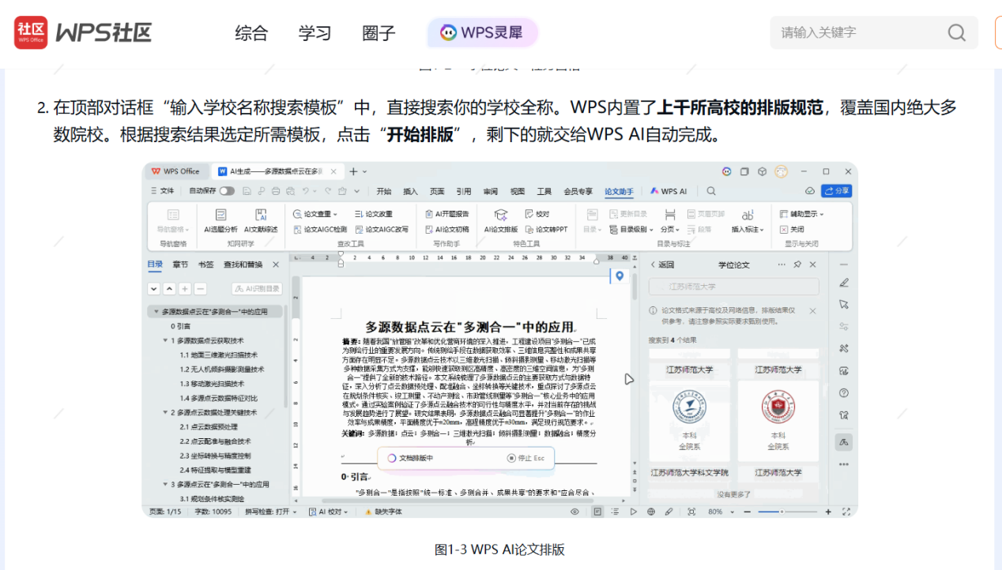Click 论文AIGC检测
Screen dimensions: 1002x570
pyautogui.click(x=319, y=229)
